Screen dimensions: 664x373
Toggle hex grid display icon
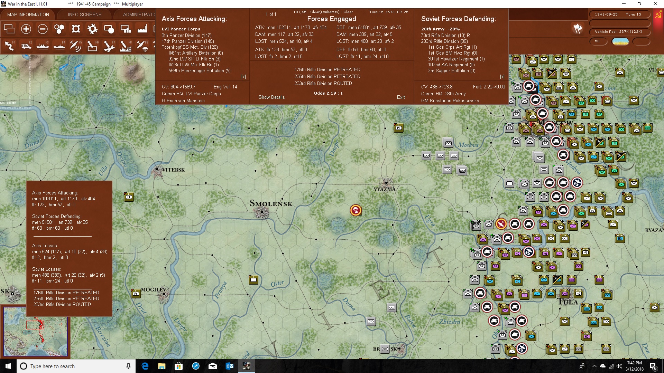point(59,29)
